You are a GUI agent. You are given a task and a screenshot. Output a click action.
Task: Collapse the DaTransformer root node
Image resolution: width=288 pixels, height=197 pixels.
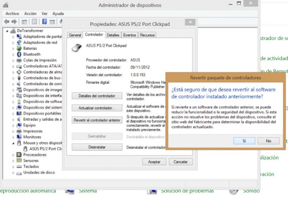pos(7,31)
